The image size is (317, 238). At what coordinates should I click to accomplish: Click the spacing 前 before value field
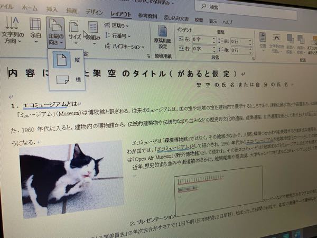pos(244,41)
